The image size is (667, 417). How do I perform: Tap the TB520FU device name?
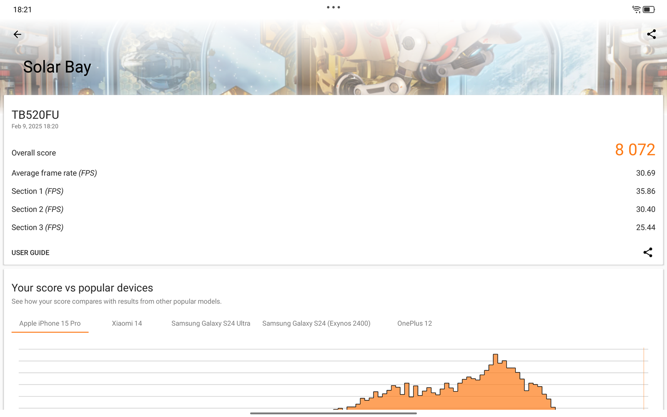[35, 115]
